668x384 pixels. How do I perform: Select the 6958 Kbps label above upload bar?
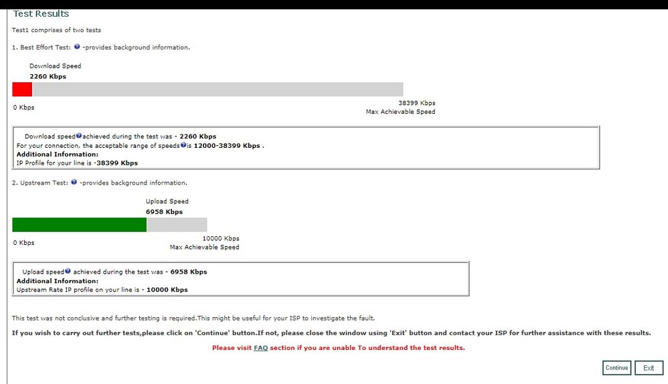164,211
